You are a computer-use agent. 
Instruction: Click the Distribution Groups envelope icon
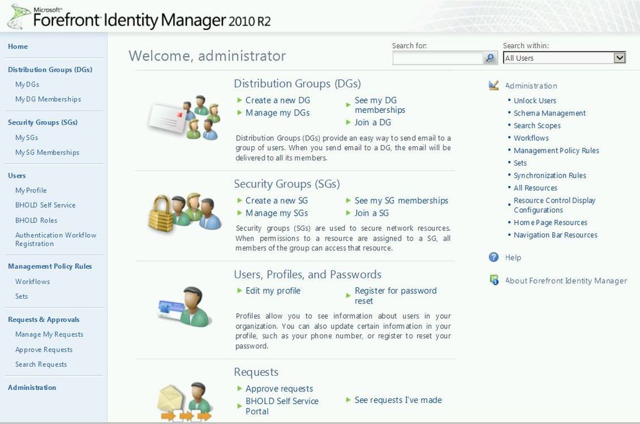pos(185,118)
